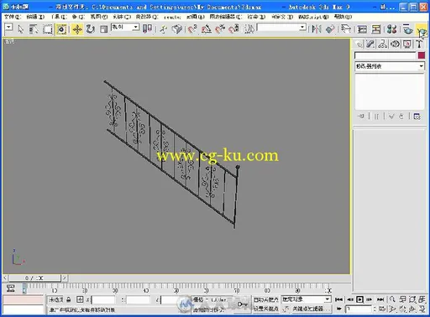The image size is (430, 317).
Task: Click Go to End playback control
Action: coord(380,299)
